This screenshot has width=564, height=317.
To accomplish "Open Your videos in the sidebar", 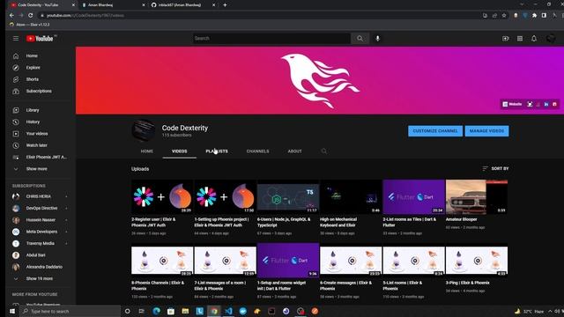I will point(38,134).
